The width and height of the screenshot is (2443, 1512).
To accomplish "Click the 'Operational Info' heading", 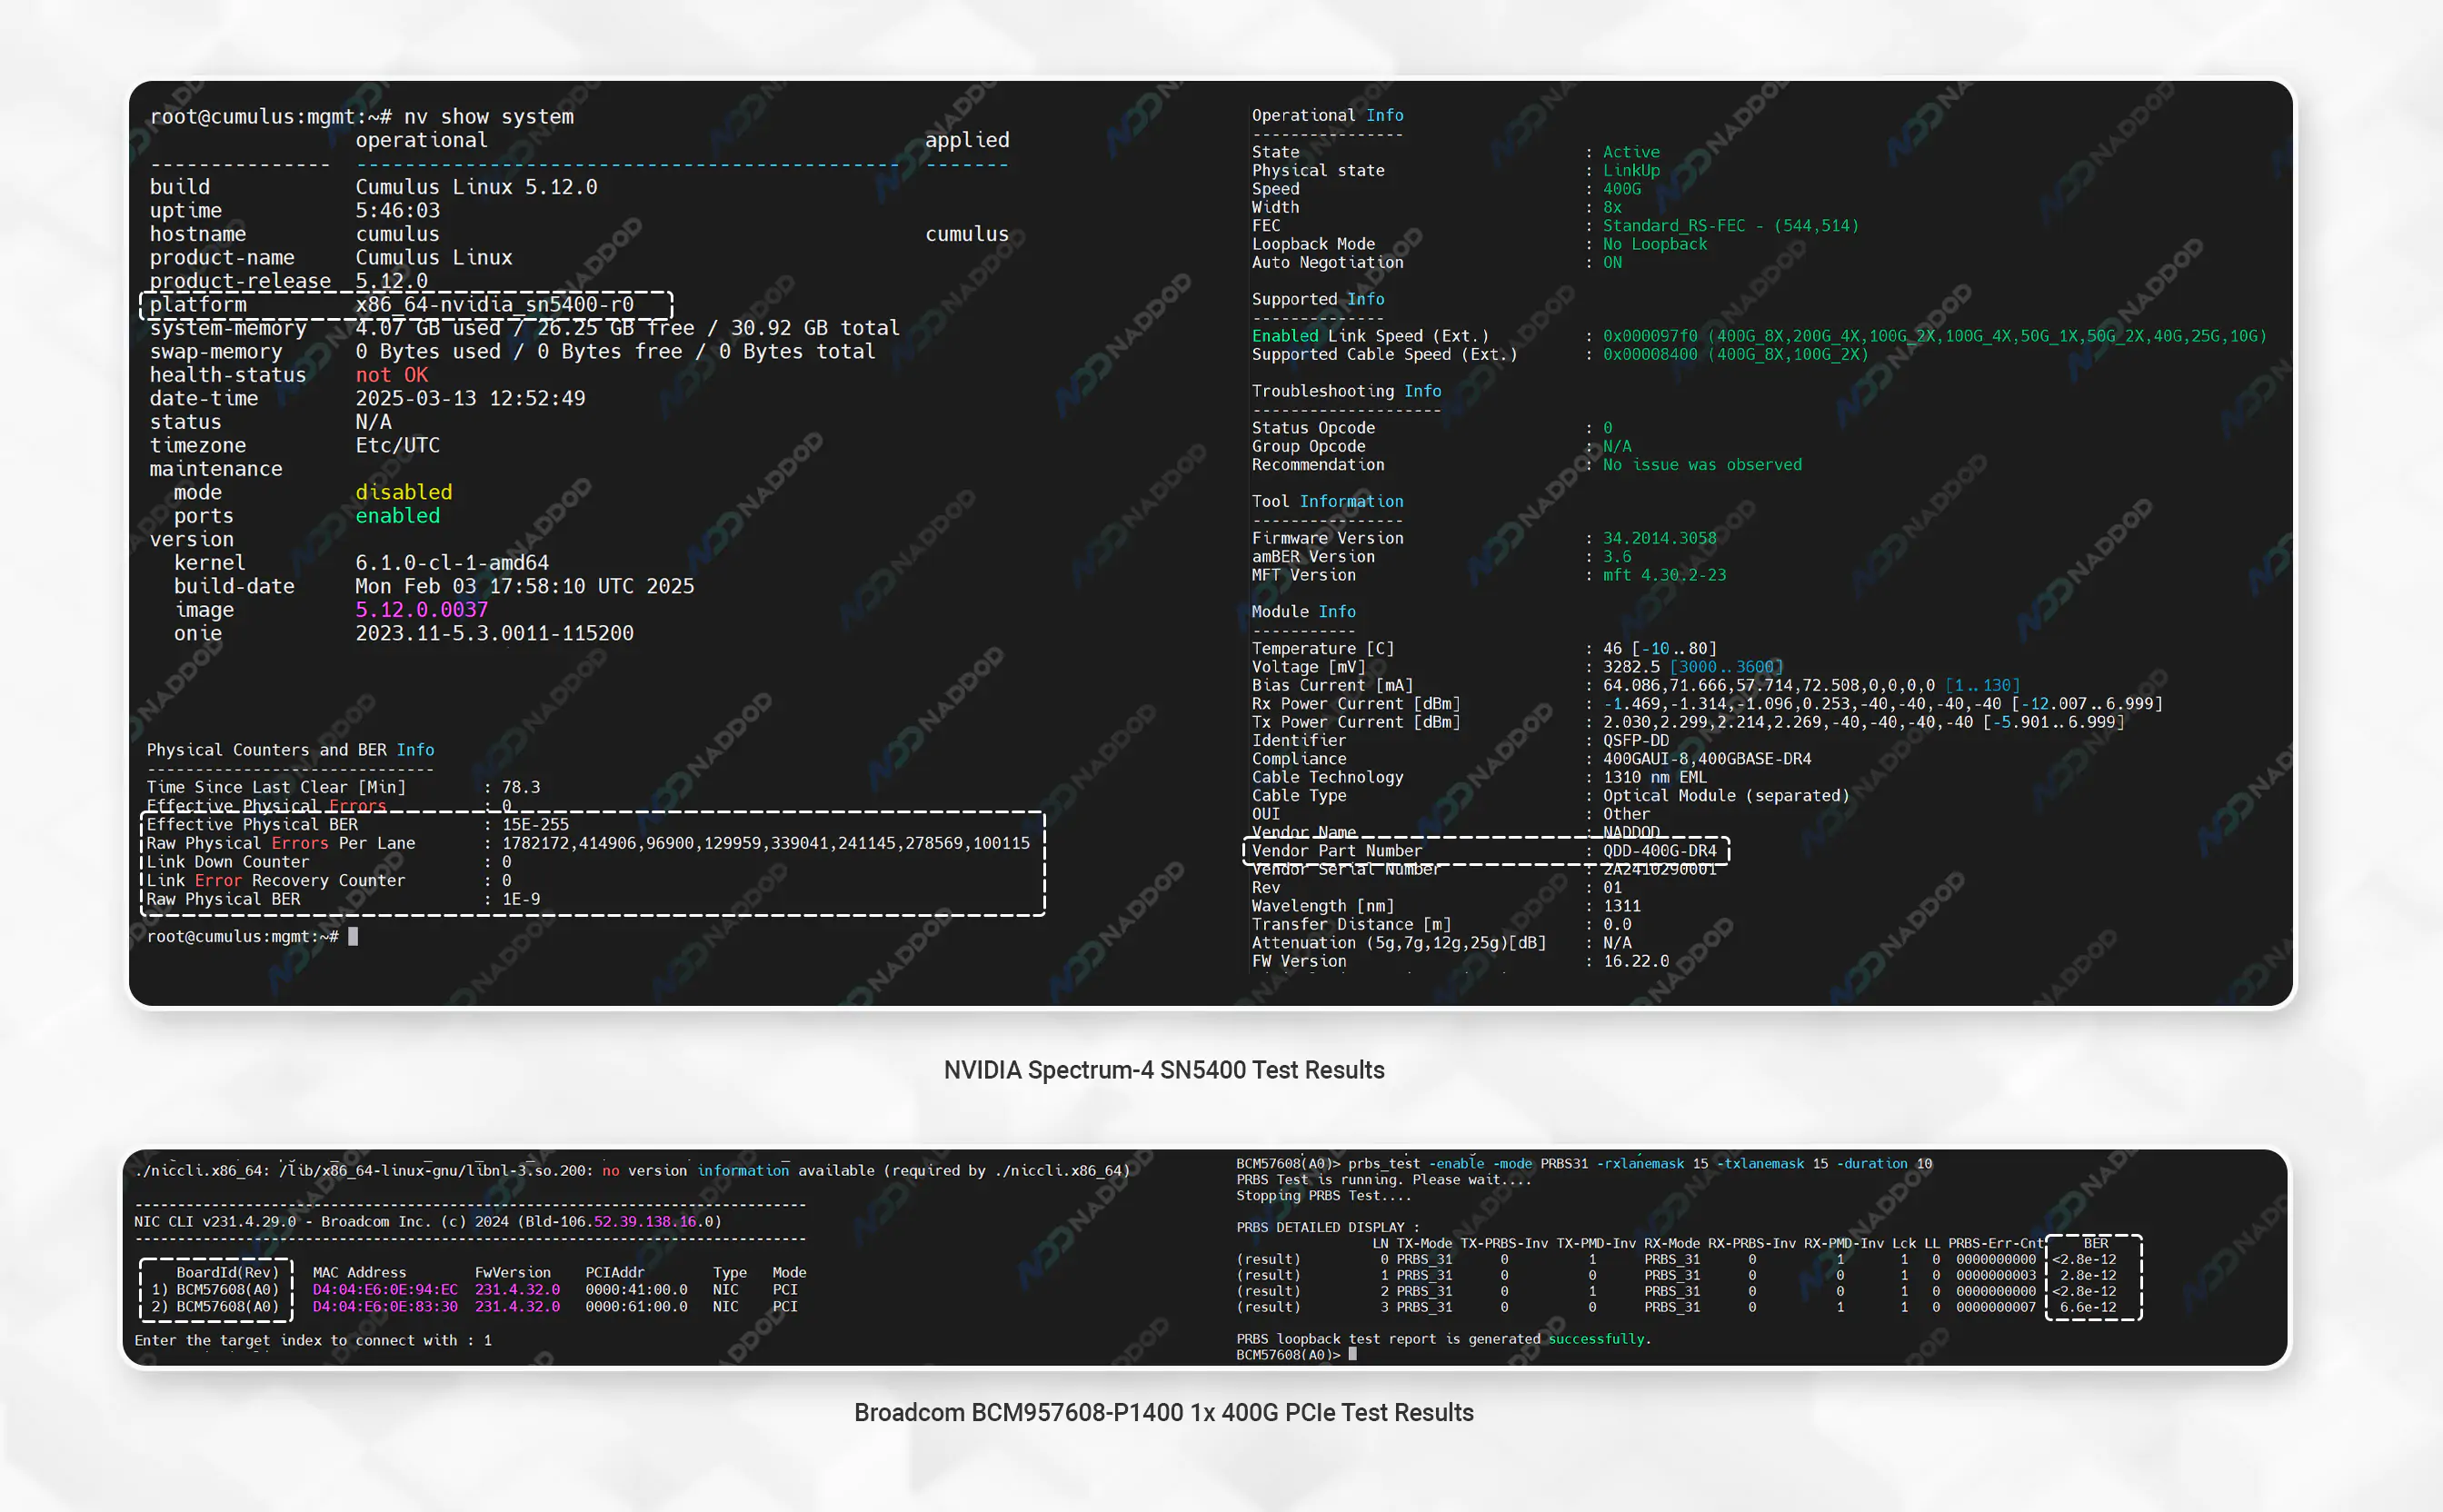I will [x=1327, y=116].
